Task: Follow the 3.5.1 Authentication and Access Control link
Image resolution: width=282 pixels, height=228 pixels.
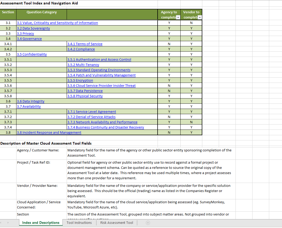Action: 99,59
